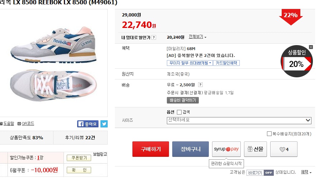Open the shipping fee help question mark

click(x=200, y=85)
